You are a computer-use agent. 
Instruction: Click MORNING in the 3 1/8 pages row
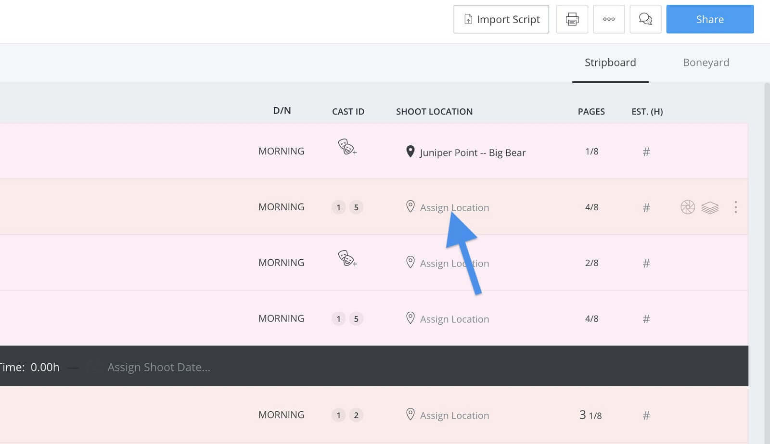coord(281,415)
